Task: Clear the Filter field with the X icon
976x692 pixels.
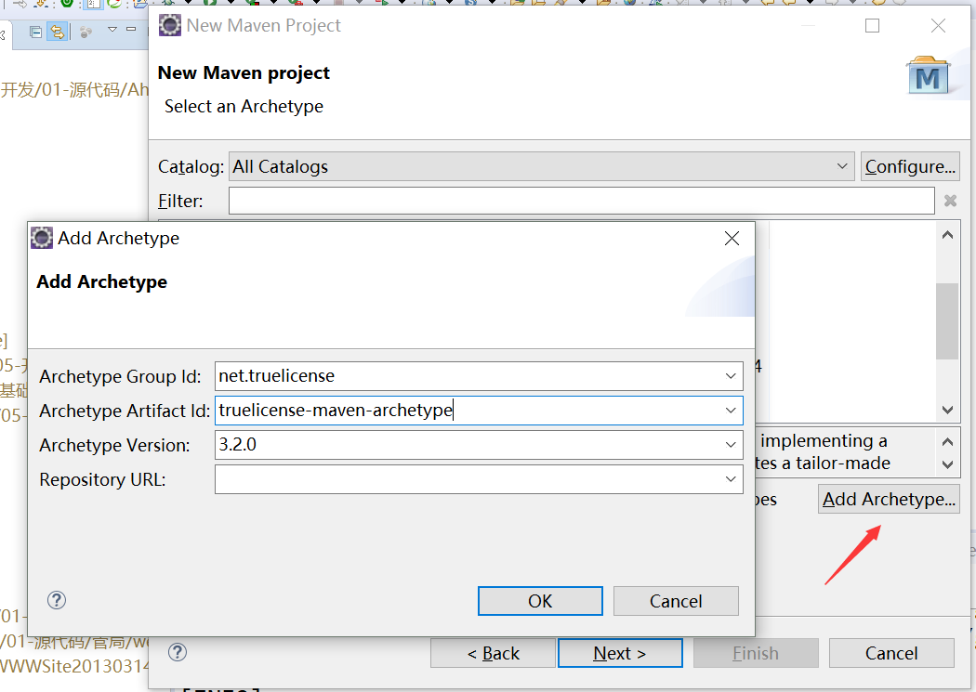Action: click(x=950, y=201)
